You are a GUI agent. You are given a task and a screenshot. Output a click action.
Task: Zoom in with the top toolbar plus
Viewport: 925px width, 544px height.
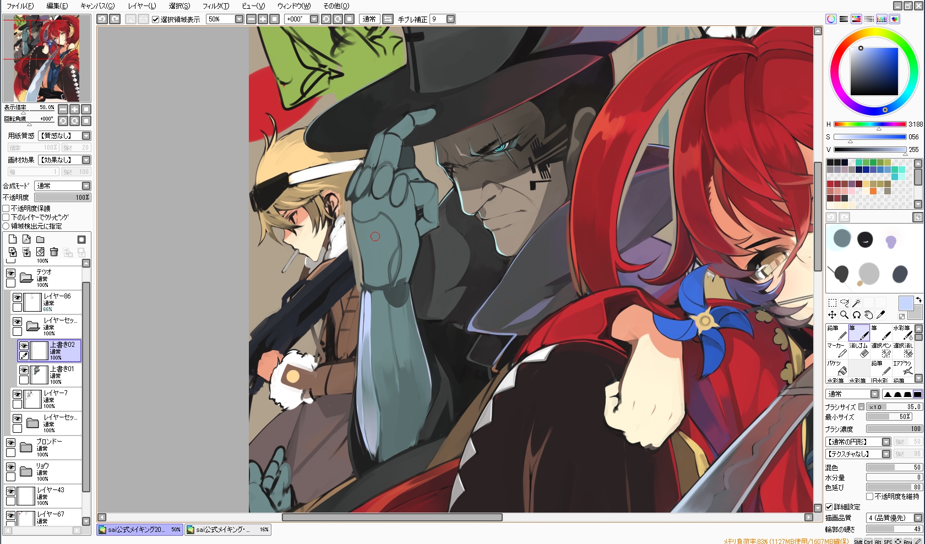263,19
